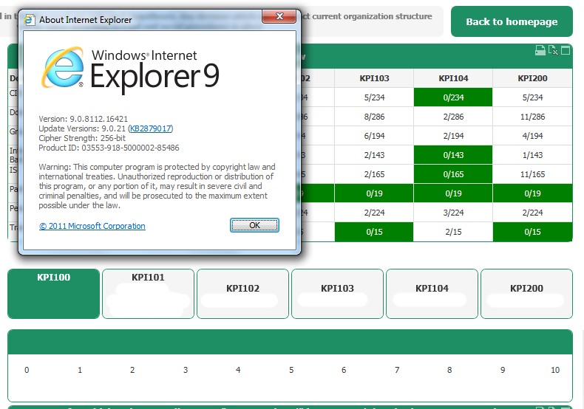Select the 8/286 cell
The height and width of the screenshot is (409, 584).
374,117
